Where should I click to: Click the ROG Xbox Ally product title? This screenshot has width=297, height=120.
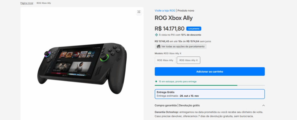point(174,18)
